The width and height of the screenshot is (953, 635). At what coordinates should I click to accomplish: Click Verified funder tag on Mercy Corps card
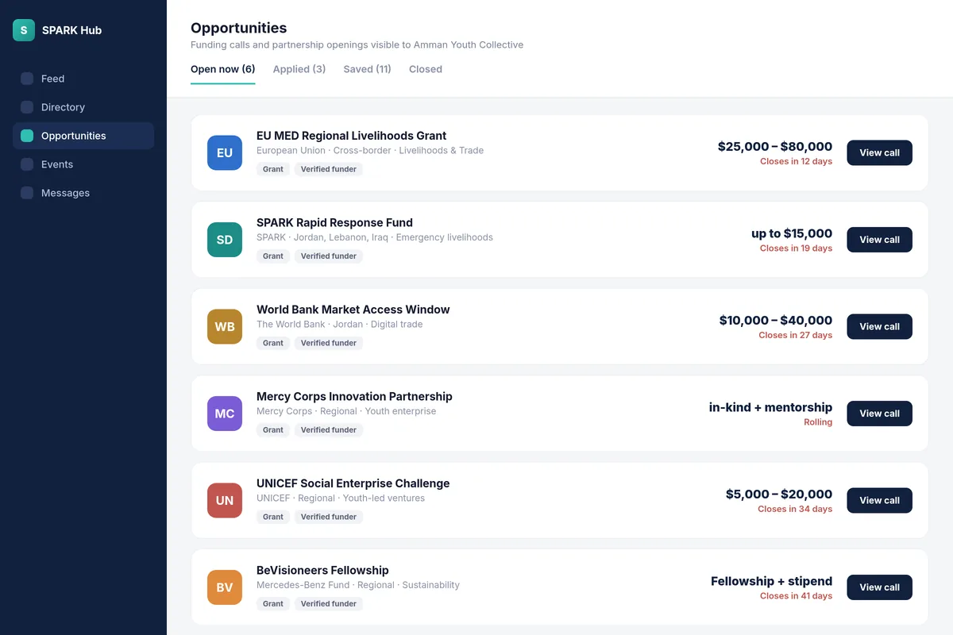(x=329, y=430)
